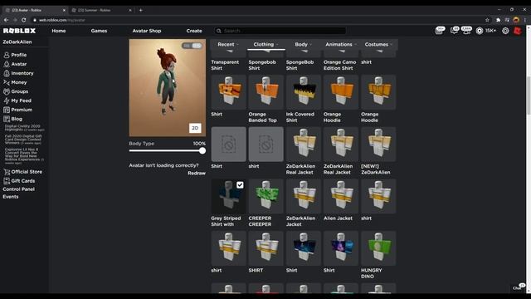Select the Orange Banded Top item
The width and height of the screenshot is (531, 299).
[x=265, y=99]
